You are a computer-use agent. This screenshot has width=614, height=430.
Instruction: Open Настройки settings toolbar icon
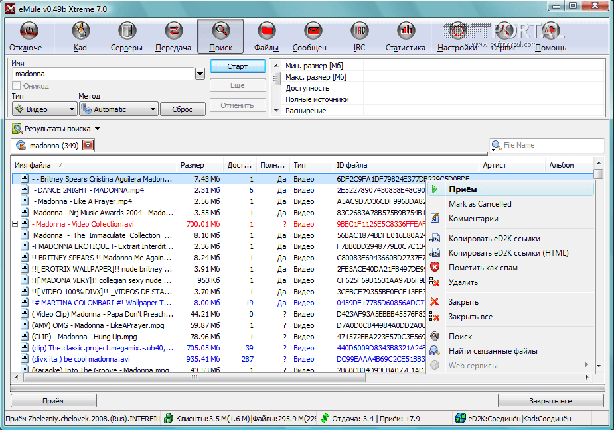(x=457, y=31)
